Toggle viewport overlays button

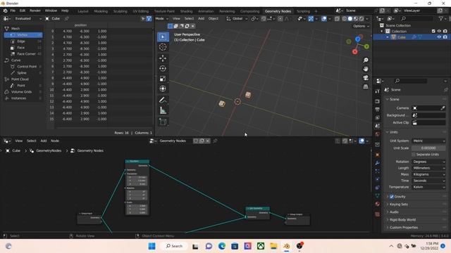[324, 19]
